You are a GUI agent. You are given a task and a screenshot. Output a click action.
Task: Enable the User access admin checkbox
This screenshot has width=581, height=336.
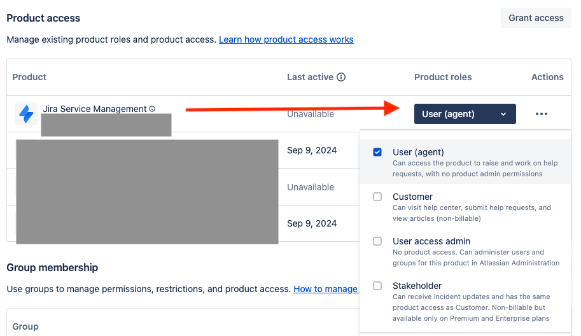click(377, 241)
